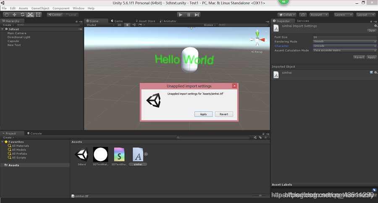Close the Unapplied import settings dialog

point(234,86)
